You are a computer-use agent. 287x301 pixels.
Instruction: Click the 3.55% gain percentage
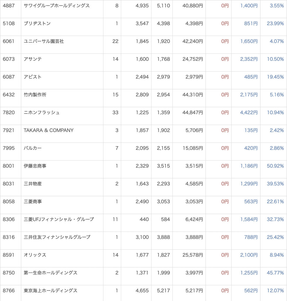277,6
